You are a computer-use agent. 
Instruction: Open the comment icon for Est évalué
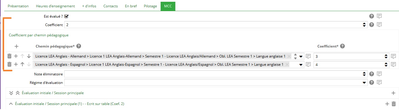tap(379, 16)
